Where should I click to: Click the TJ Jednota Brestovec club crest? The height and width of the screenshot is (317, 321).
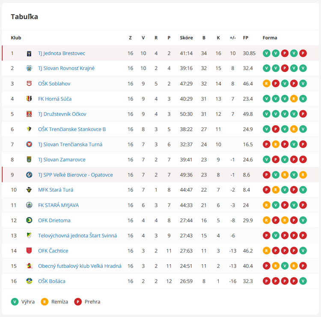point(29,54)
